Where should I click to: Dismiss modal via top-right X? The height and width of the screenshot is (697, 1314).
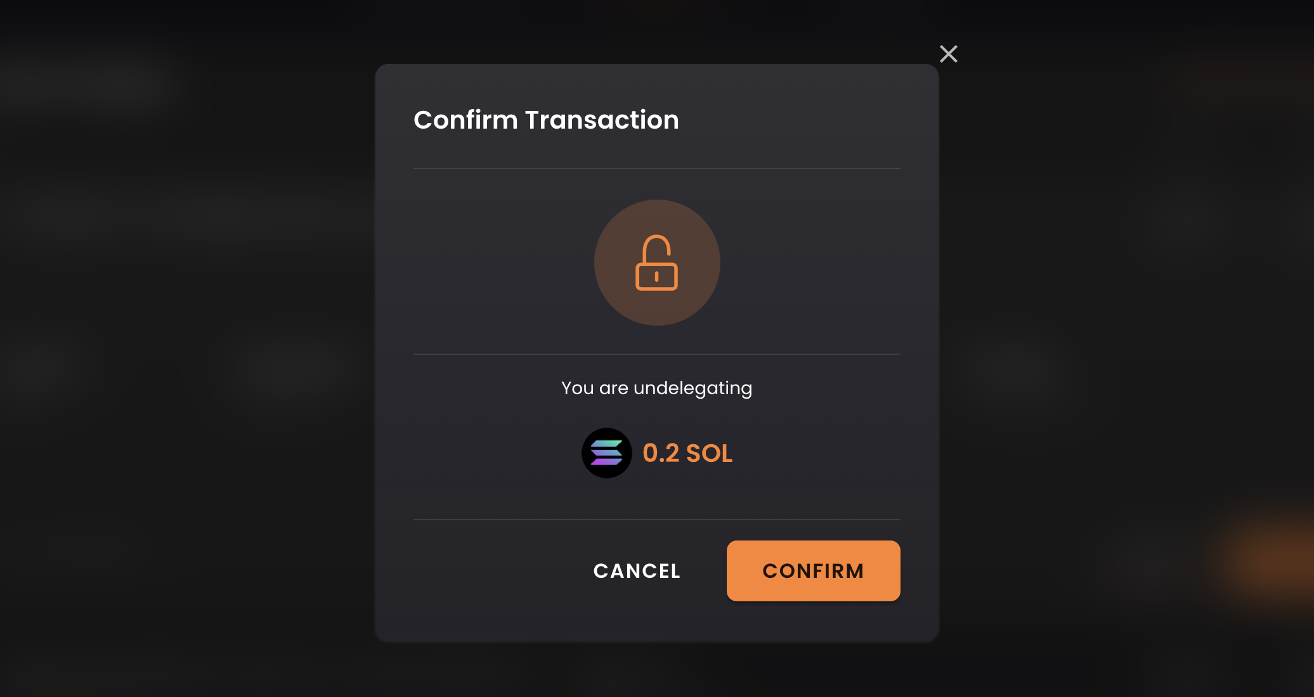coord(948,54)
